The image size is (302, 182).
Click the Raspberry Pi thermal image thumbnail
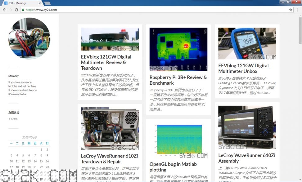click(x=178, y=49)
